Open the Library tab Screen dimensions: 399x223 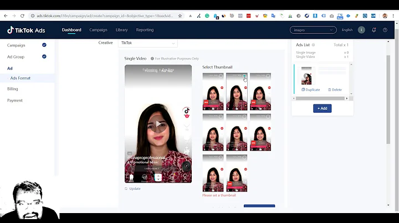pyautogui.click(x=121, y=30)
